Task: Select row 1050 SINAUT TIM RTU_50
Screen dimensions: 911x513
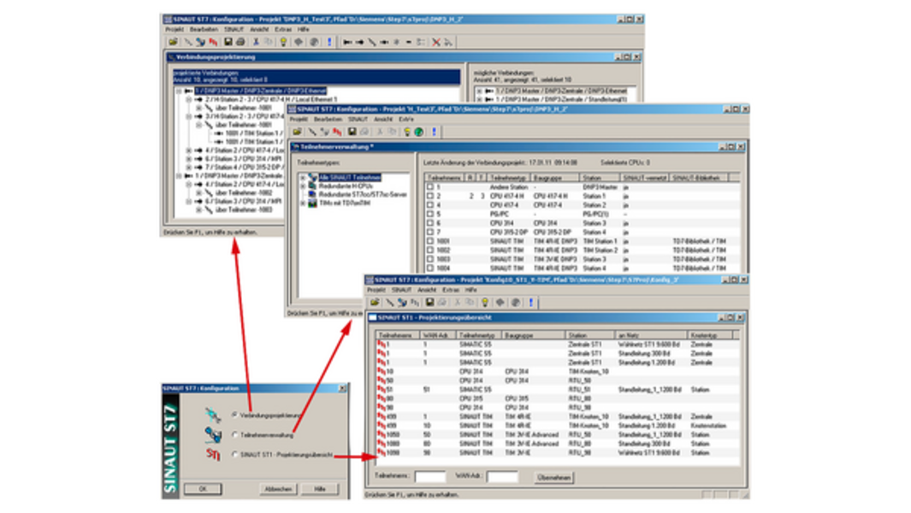Action: 558,434
